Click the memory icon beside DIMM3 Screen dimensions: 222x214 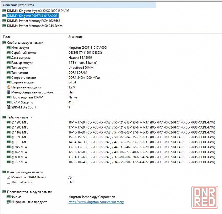click(x=4, y=21)
